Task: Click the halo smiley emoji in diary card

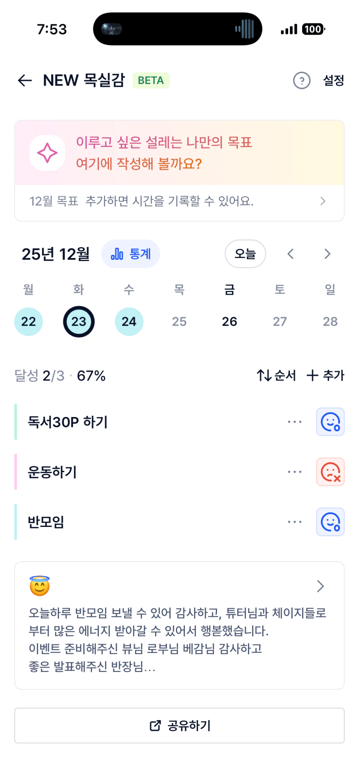Action: [40, 586]
